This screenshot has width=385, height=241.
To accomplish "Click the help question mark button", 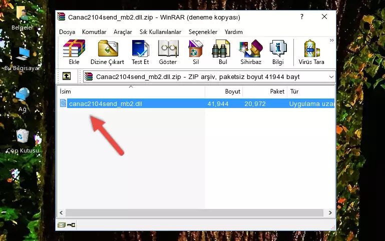I will coord(302,16).
